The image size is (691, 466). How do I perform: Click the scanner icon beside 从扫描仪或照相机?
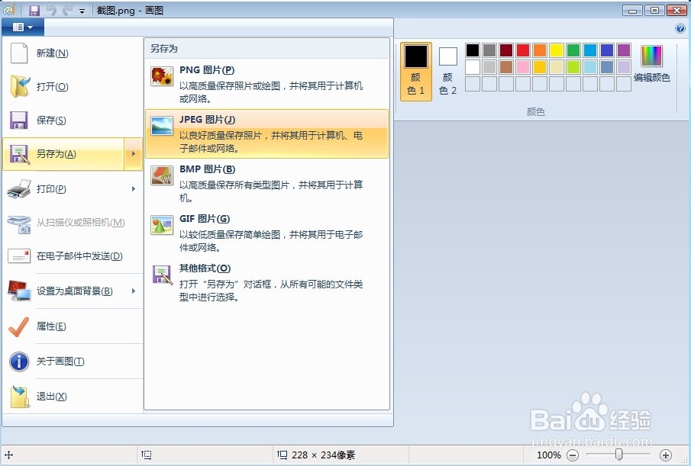click(18, 223)
